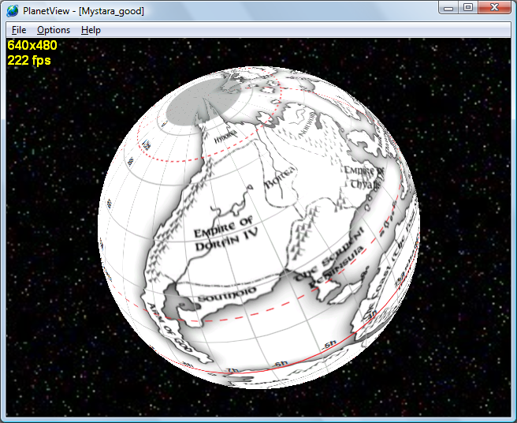
Task: Maximize the PlanetView window
Action: point(468,8)
